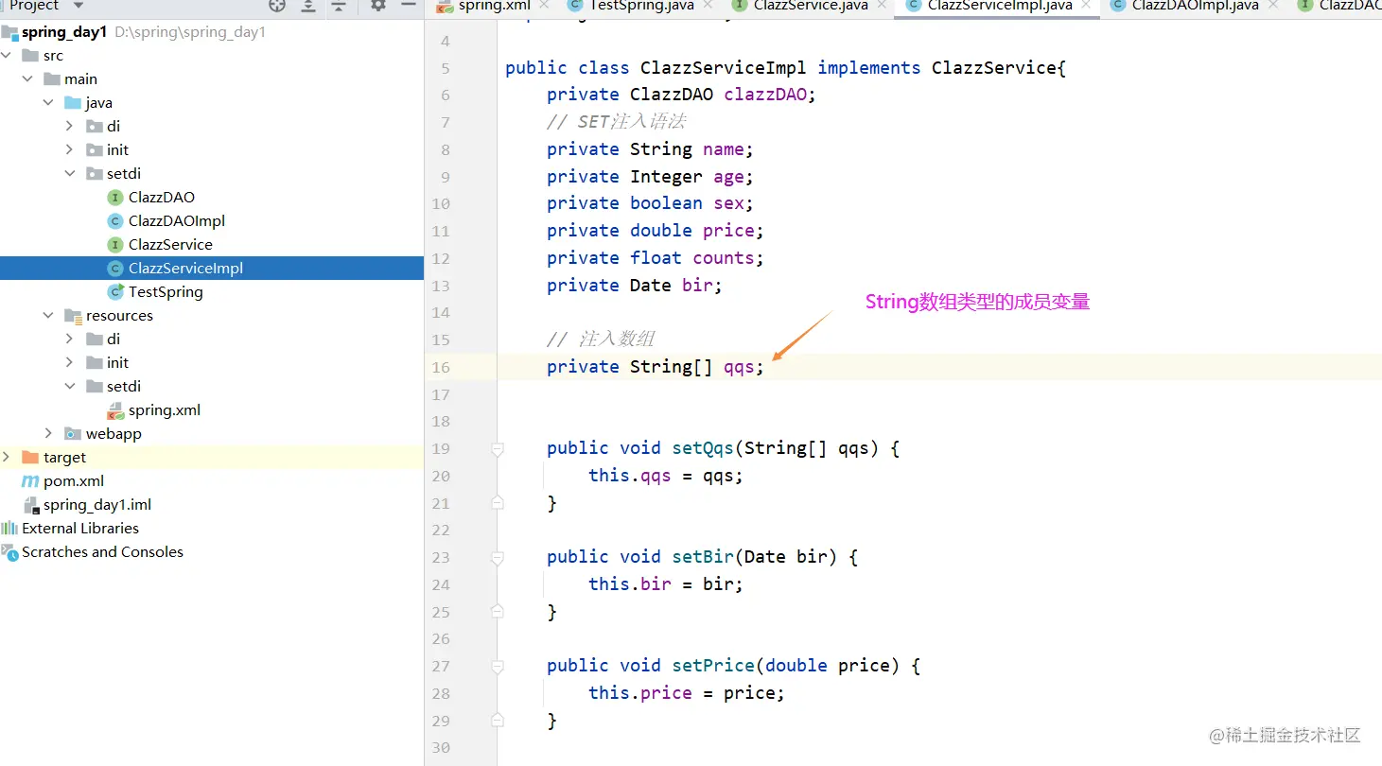Select TestSpring class in project tree
This screenshot has height=766, width=1382.
[x=166, y=292]
